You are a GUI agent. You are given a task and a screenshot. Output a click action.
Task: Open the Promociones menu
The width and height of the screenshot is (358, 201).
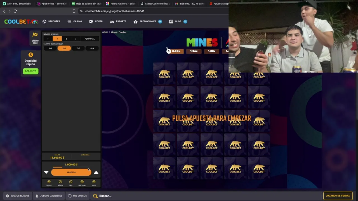click(x=148, y=21)
